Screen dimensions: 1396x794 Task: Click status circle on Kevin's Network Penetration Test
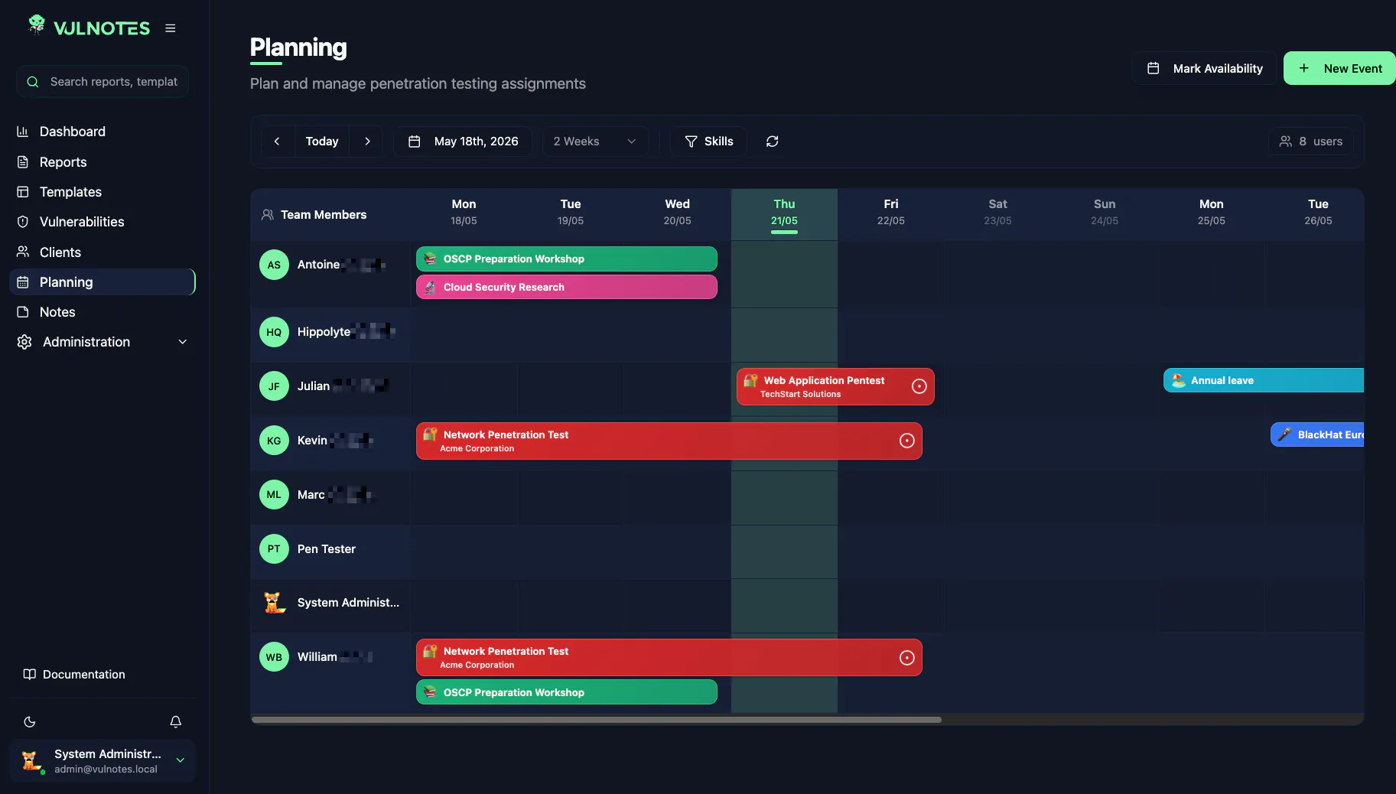click(x=907, y=441)
